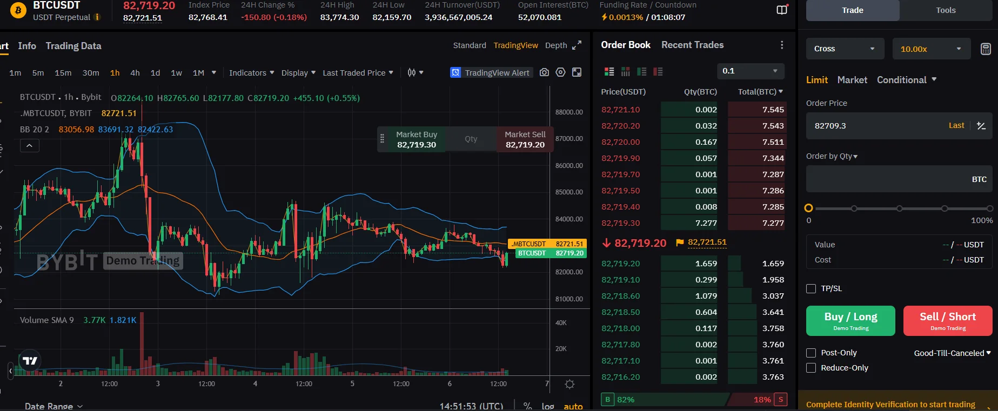Switch chart to Depth view

pyautogui.click(x=556, y=45)
